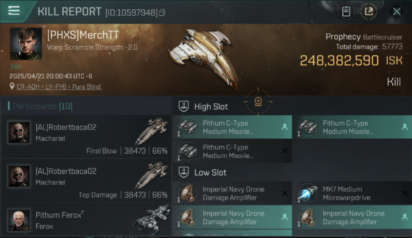Select Robertbaca02 Final Blow participant entry
Image resolution: width=412 pixels, height=238 pixels.
tap(86, 136)
